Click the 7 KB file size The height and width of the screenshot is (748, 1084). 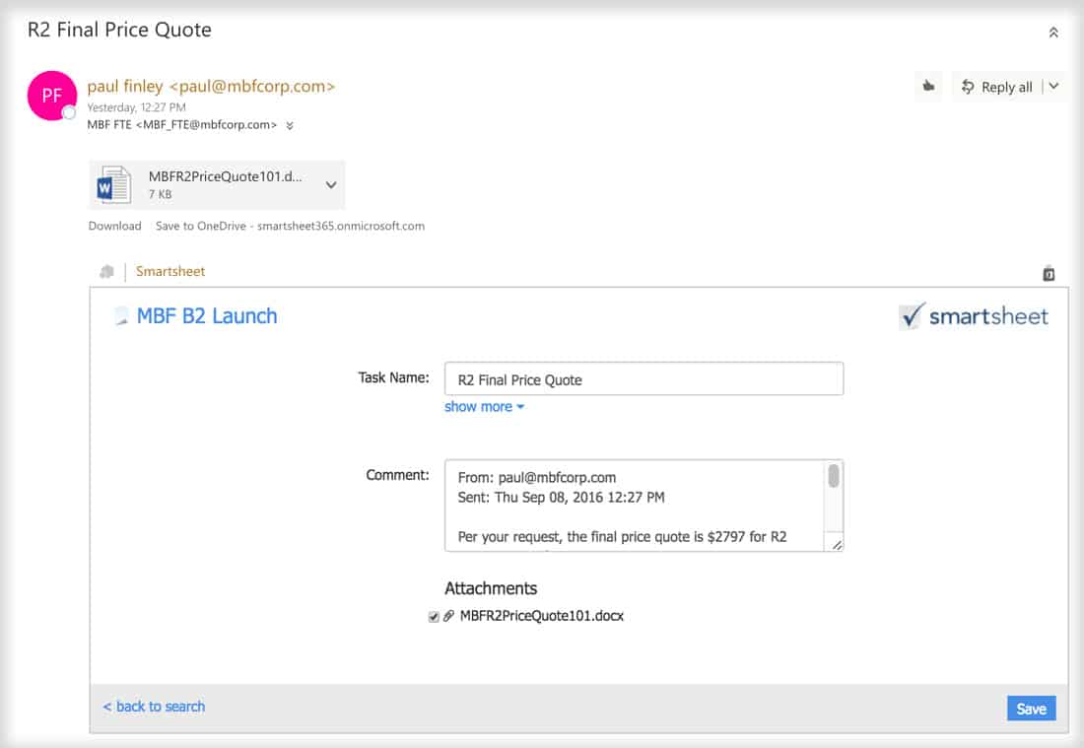pyautogui.click(x=160, y=194)
